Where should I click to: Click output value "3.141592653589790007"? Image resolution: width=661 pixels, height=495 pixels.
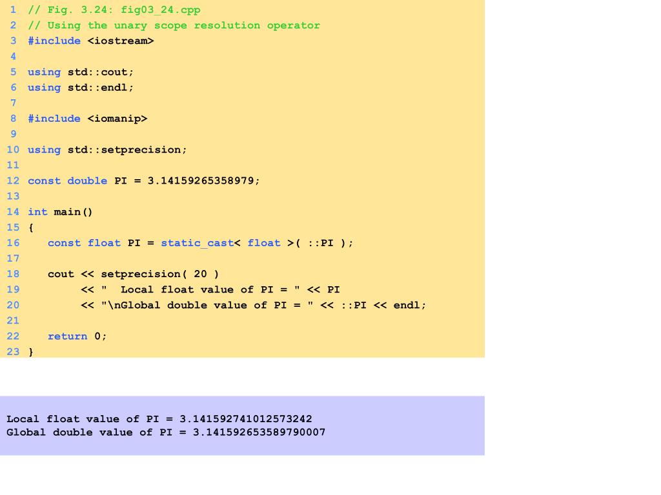pyautogui.click(x=259, y=432)
